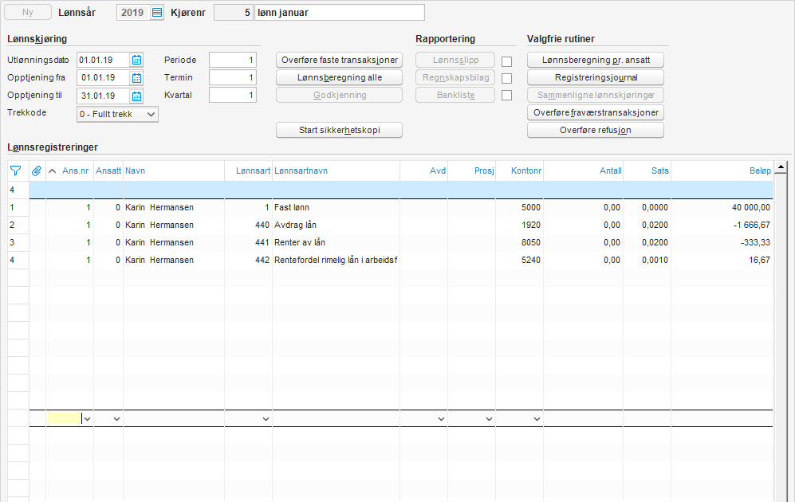The height and width of the screenshot is (502, 795).
Task: Click the sort arrow beside Ans.nr header
Action: (53, 171)
